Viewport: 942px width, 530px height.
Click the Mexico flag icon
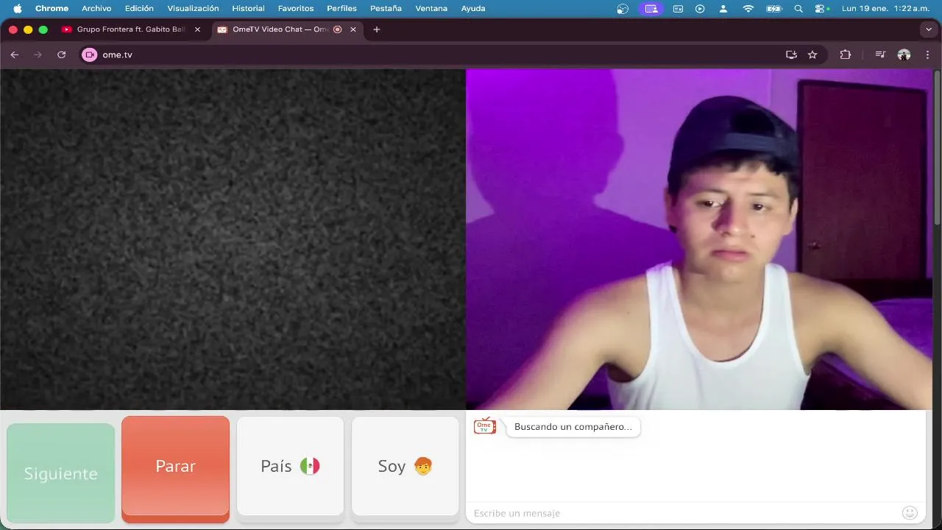310,466
